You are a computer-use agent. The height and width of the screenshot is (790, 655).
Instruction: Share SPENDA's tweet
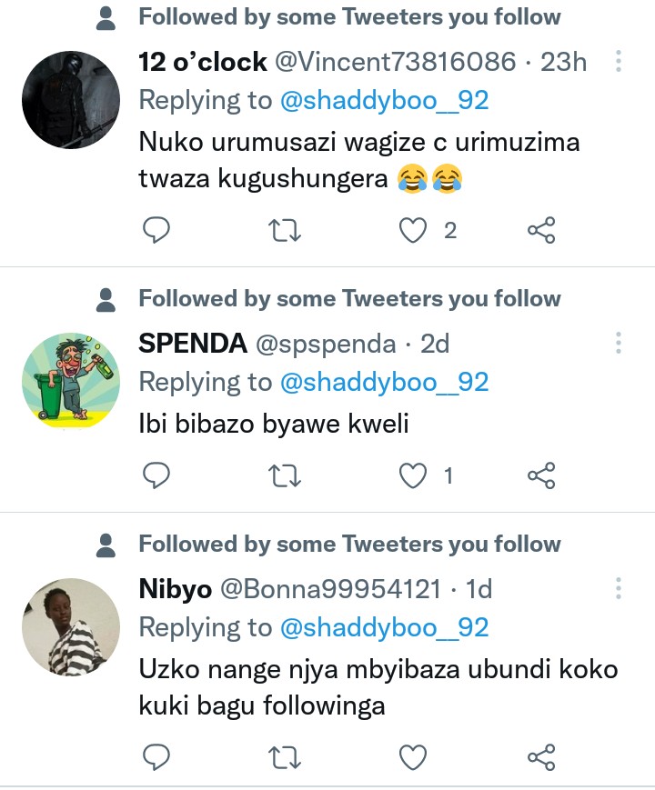pyautogui.click(x=541, y=475)
